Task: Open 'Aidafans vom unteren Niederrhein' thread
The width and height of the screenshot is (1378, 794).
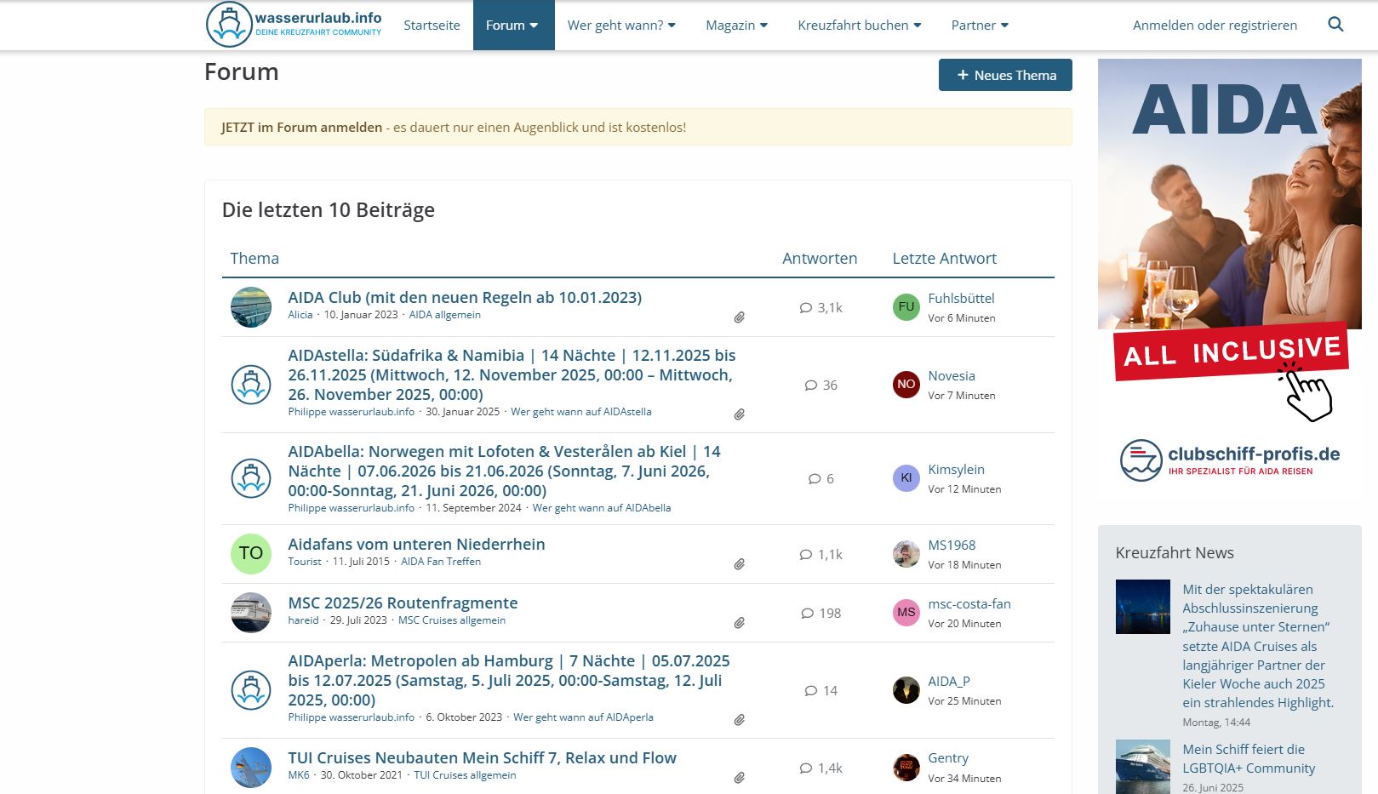Action: coord(416,544)
